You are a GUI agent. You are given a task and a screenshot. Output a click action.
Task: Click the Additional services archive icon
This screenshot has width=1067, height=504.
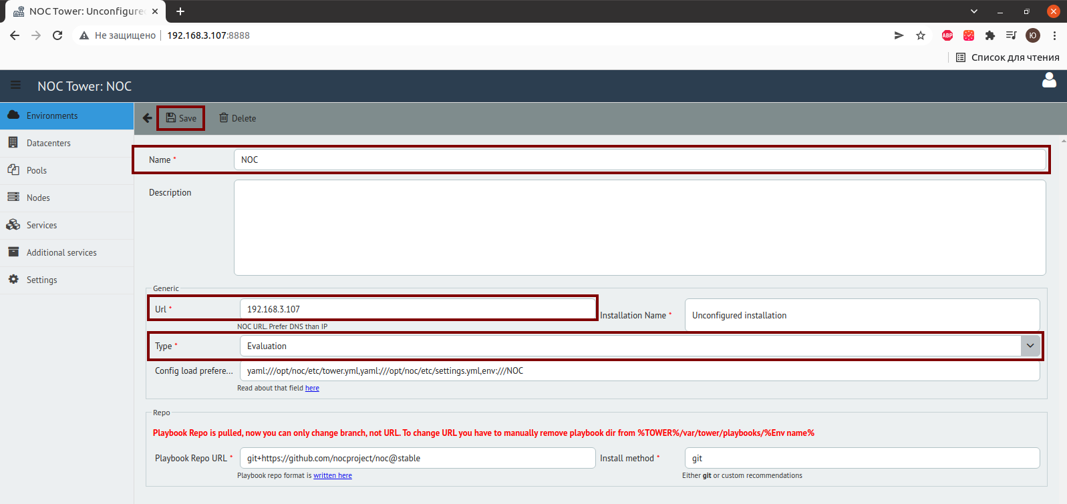click(13, 252)
